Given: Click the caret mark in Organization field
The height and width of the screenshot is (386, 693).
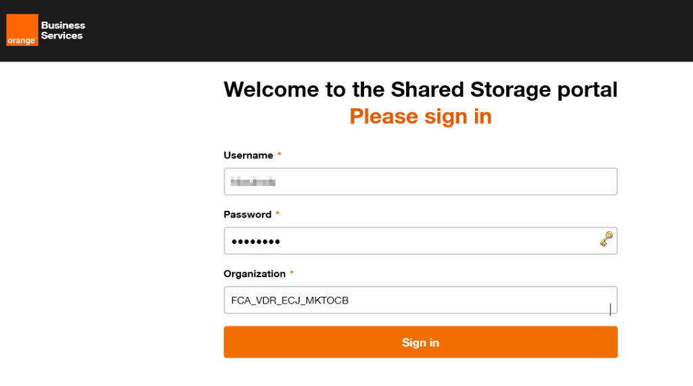Looking at the screenshot, I should tap(610, 309).
